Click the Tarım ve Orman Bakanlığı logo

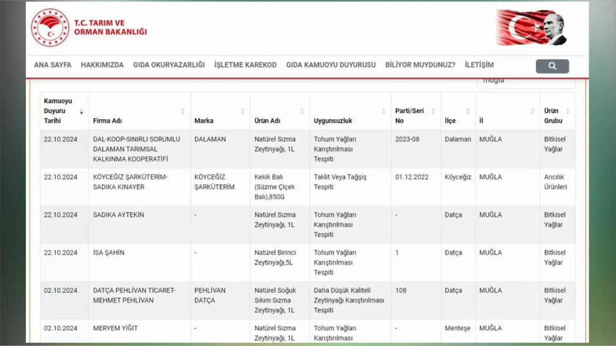(x=50, y=28)
